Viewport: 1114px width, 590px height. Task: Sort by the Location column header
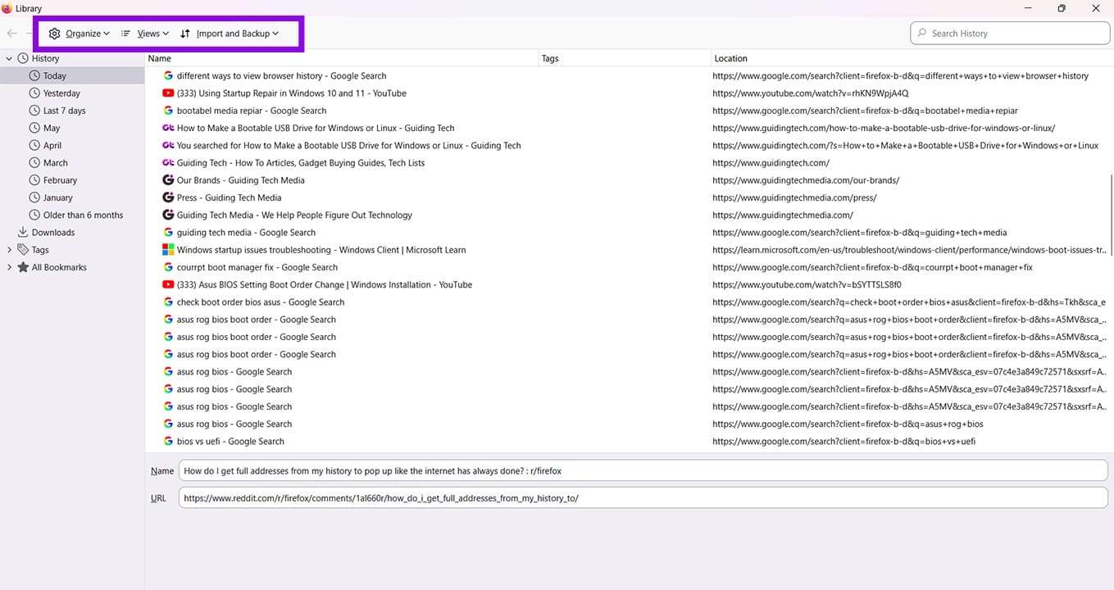pyautogui.click(x=912, y=58)
